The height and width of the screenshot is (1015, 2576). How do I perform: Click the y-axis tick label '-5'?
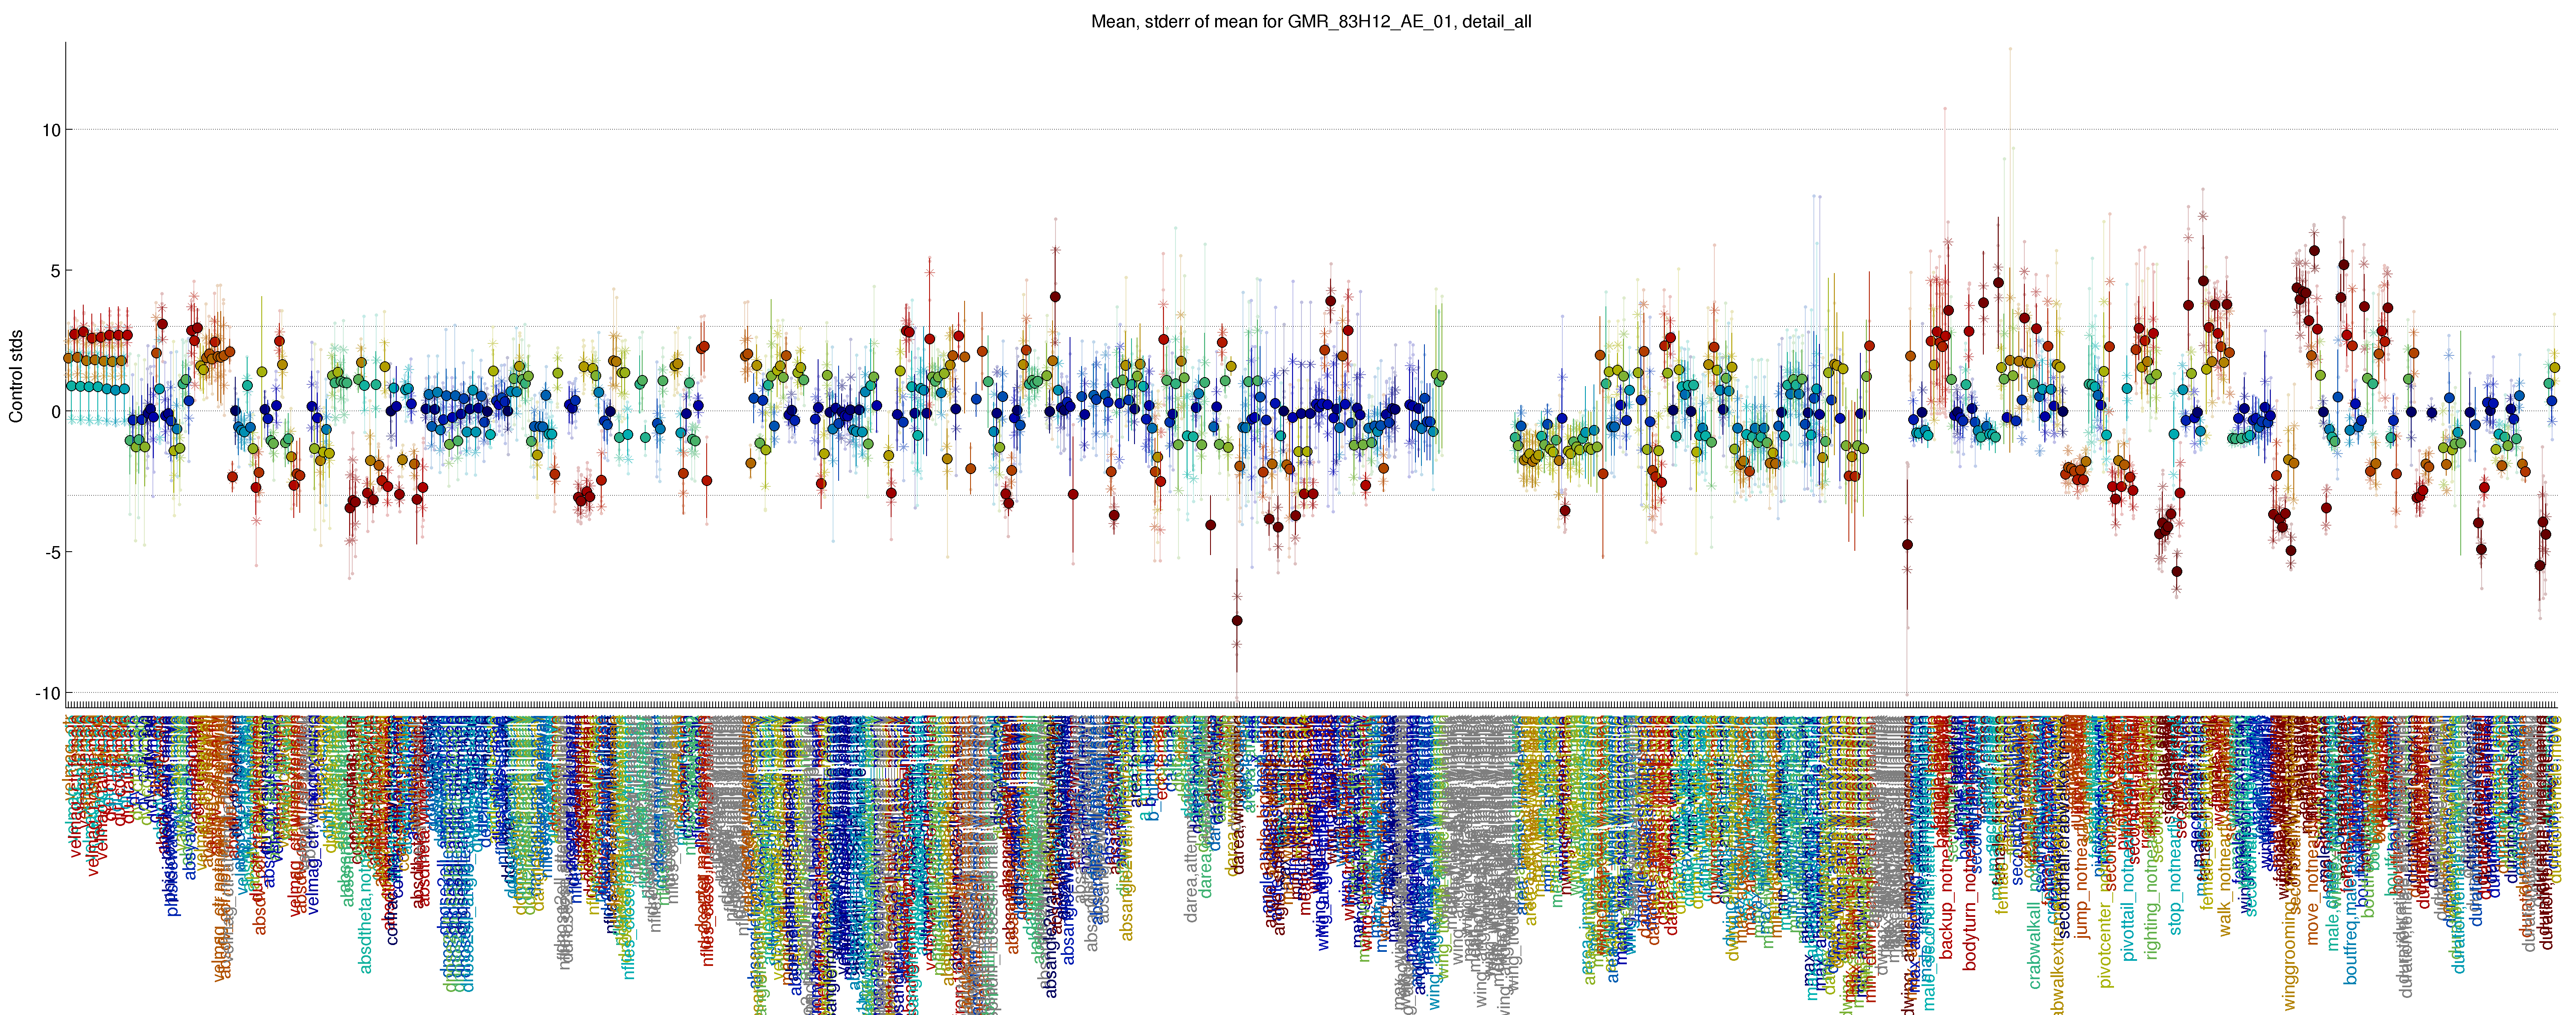52,553
